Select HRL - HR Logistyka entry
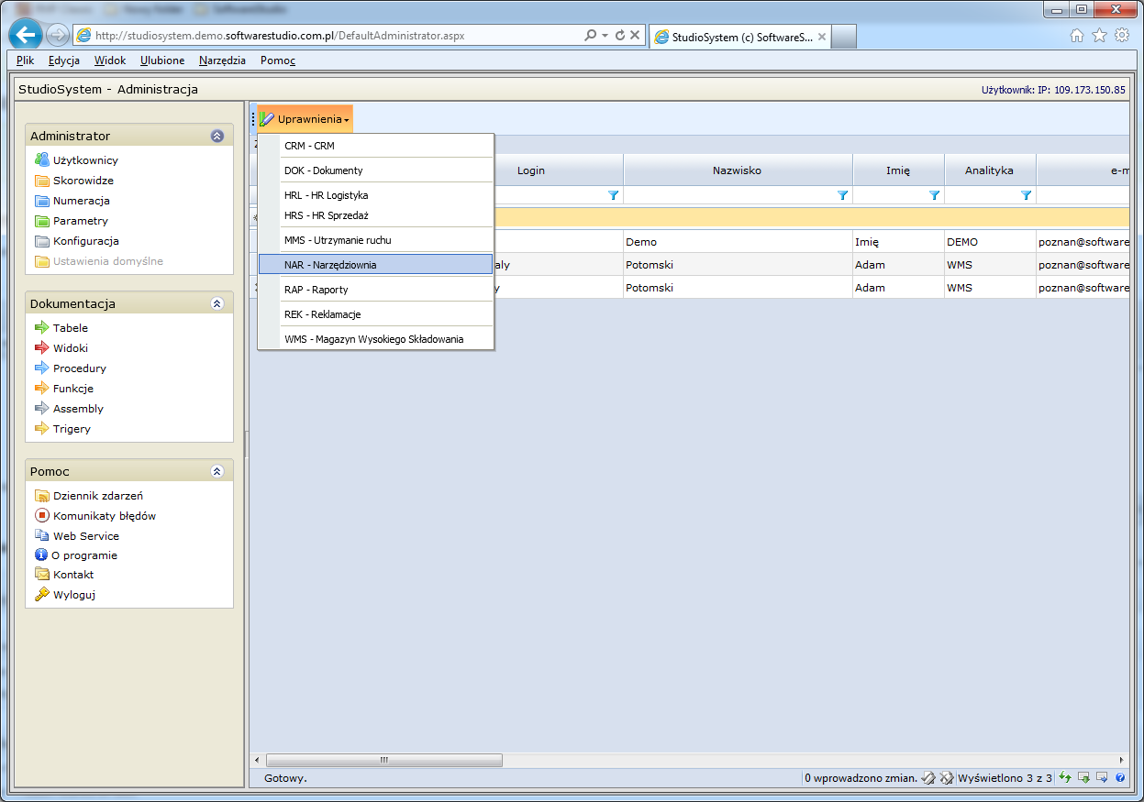Viewport: 1144px width, 802px height. pyautogui.click(x=375, y=195)
